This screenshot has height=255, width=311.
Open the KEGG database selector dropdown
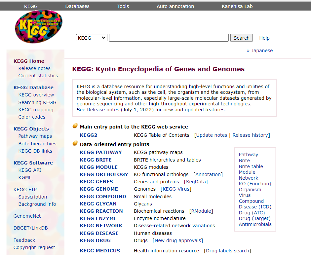coord(92,38)
